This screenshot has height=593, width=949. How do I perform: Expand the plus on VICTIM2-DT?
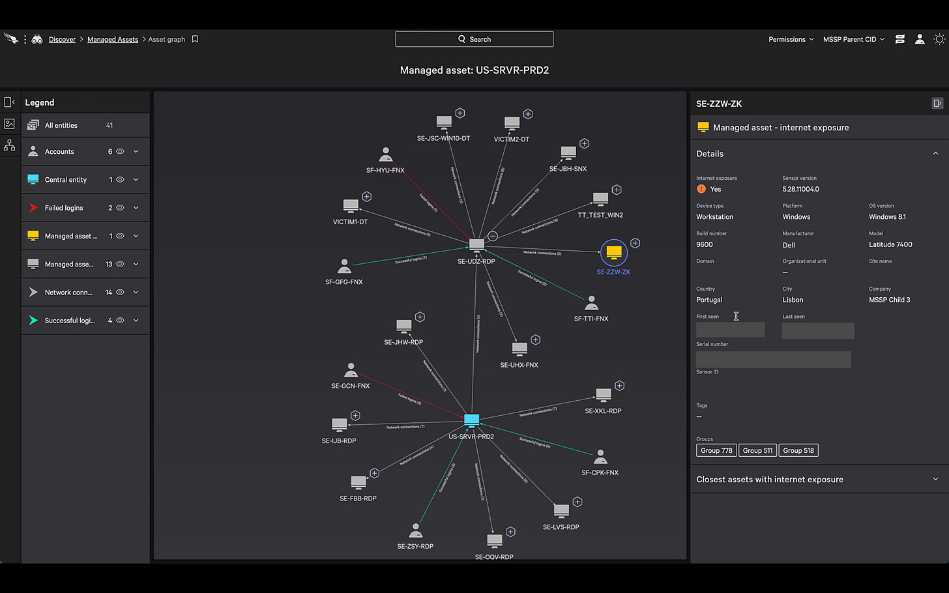[528, 114]
